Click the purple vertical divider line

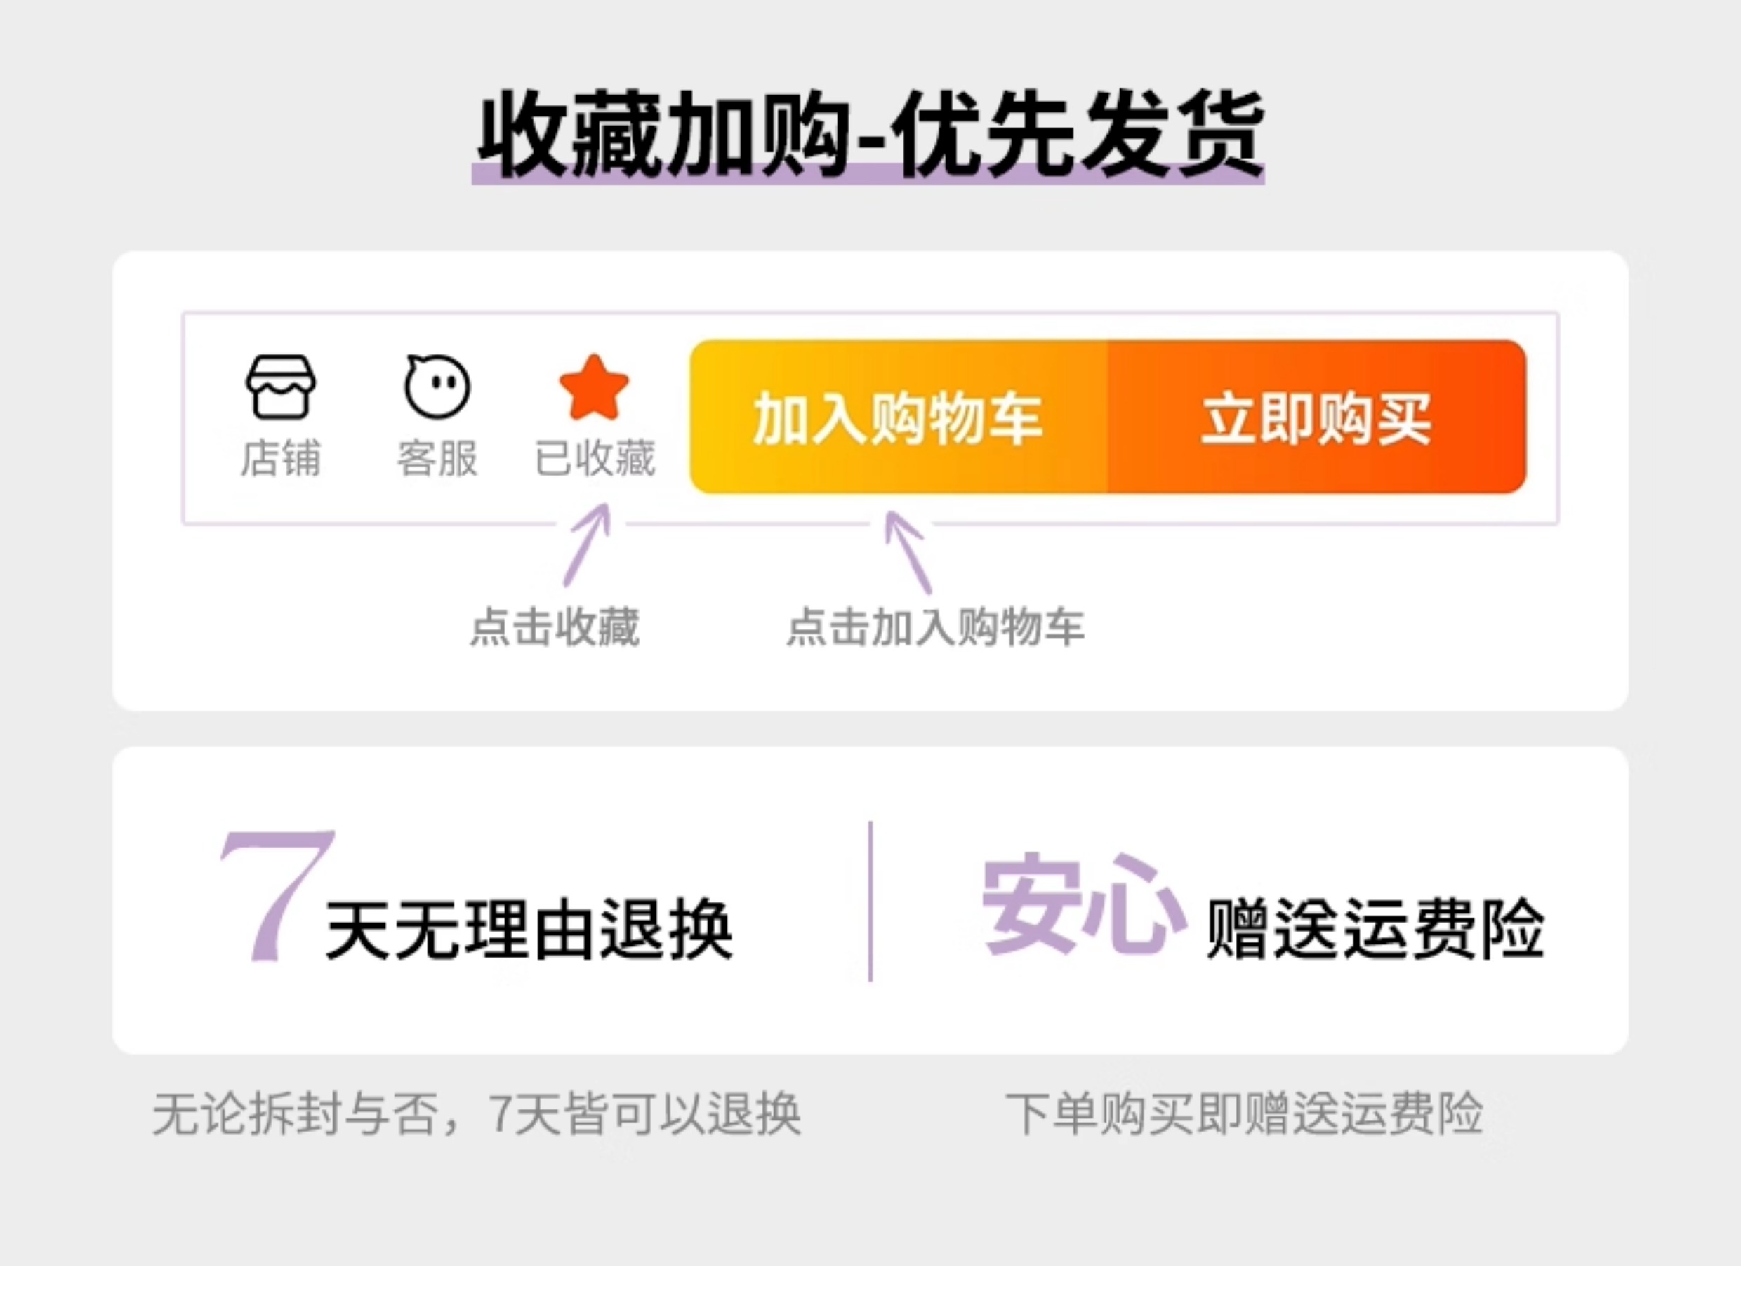point(870,902)
